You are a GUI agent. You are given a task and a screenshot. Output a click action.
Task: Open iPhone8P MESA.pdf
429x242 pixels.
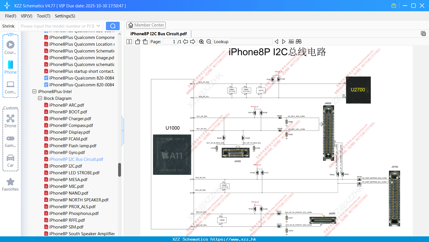pyautogui.click(x=68, y=179)
